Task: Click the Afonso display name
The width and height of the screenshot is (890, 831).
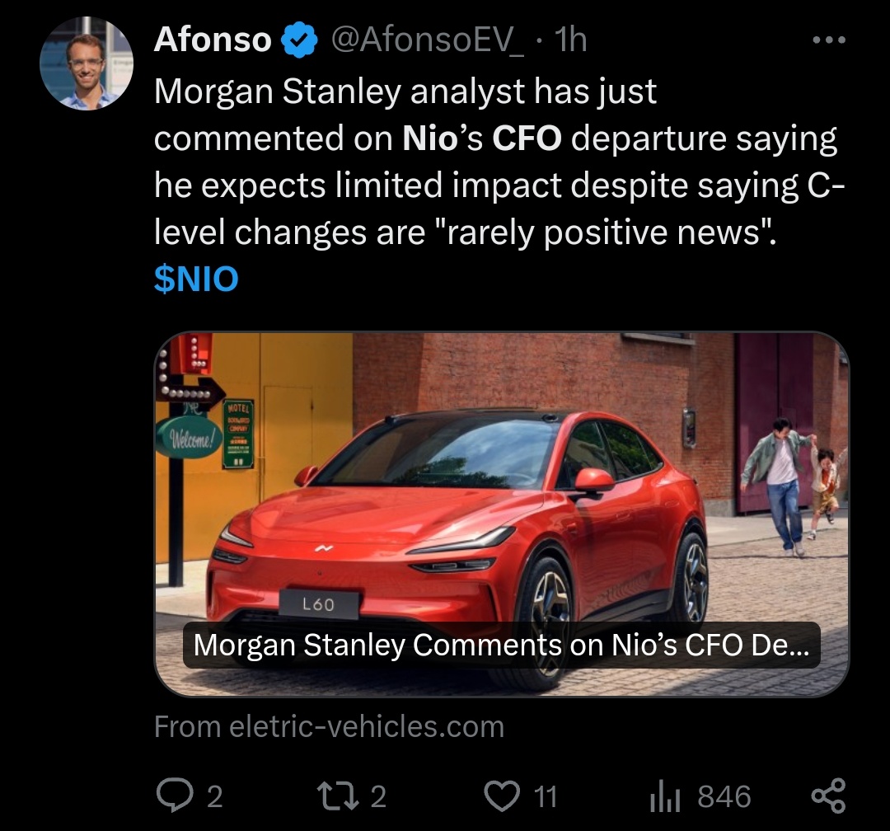Action: tap(213, 40)
